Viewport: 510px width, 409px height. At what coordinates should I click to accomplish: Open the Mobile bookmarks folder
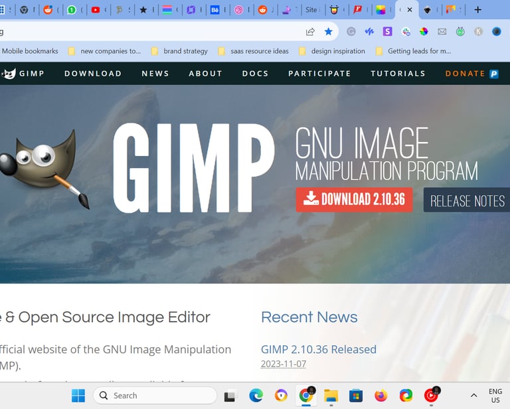click(x=30, y=51)
